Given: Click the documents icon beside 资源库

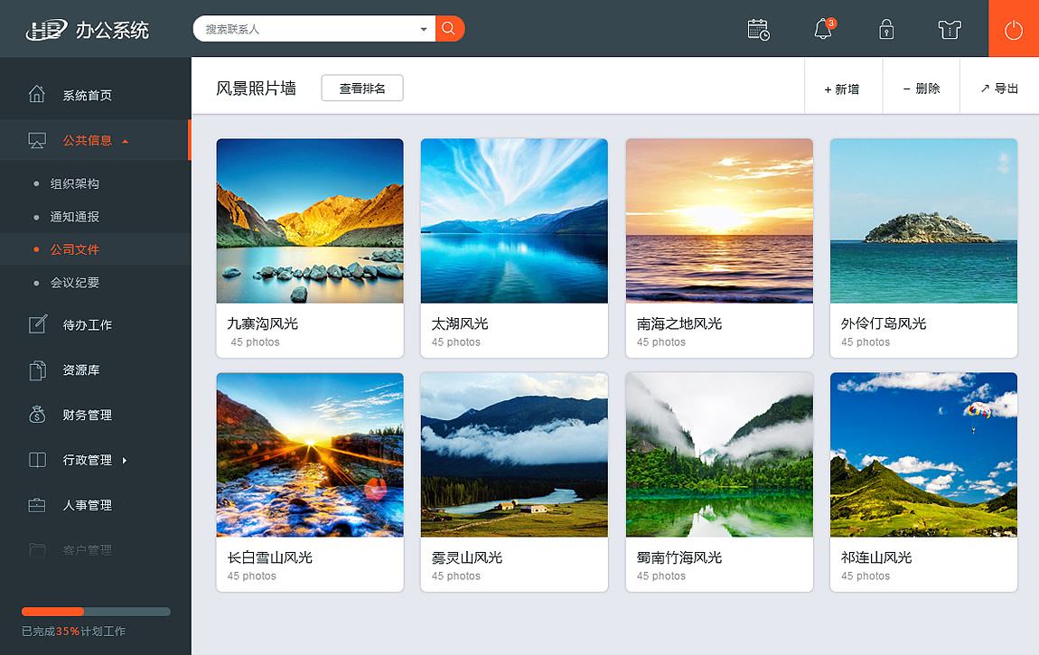Looking at the screenshot, I should click(x=36, y=370).
